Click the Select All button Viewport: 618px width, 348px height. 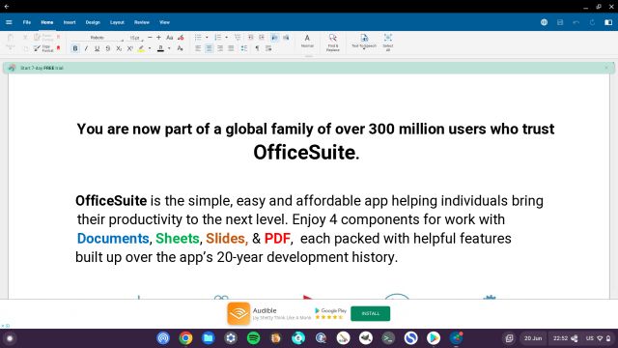click(388, 43)
